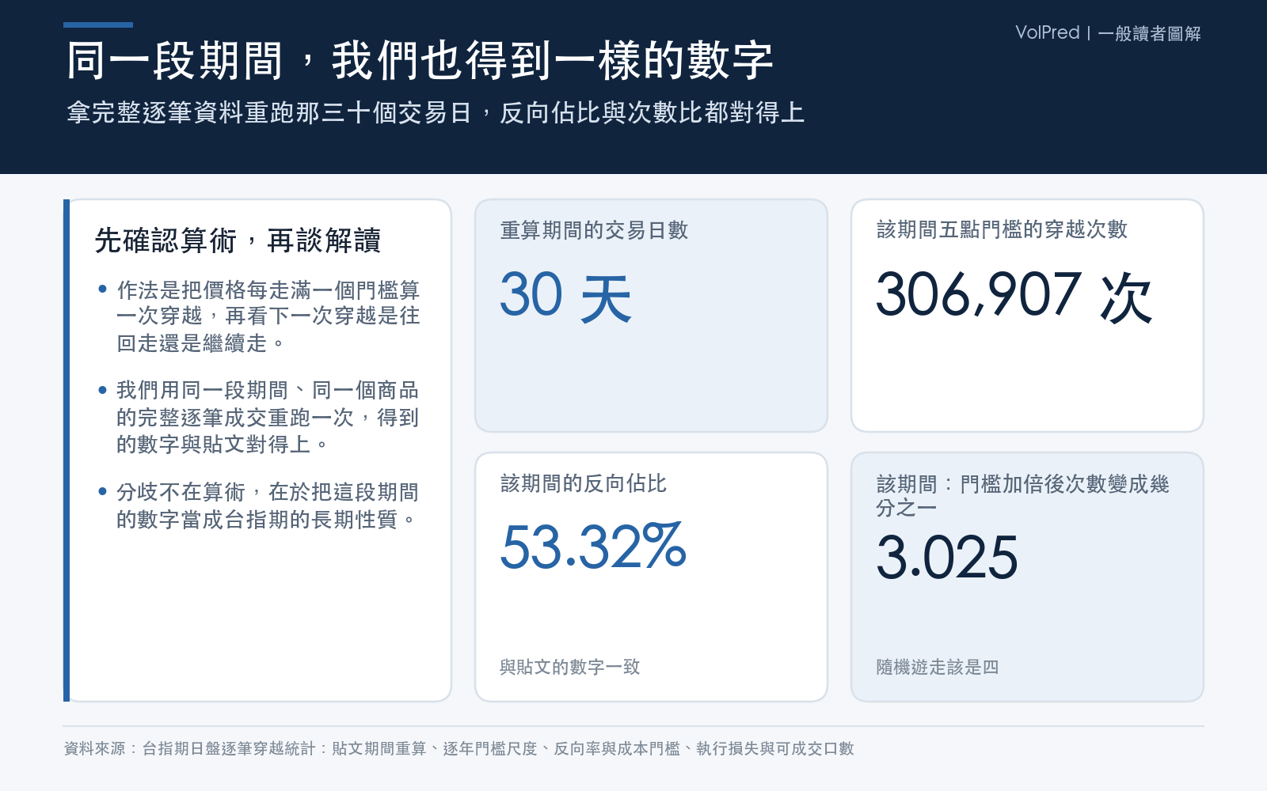Click the label 該期間：門檻加倍後次數變成幾分之一
The width and height of the screenshot is (1267, 791).
point(1022,495)
